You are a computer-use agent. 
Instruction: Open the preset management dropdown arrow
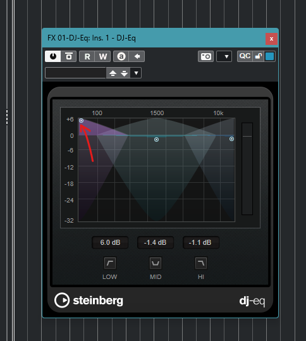coord(136,73)
